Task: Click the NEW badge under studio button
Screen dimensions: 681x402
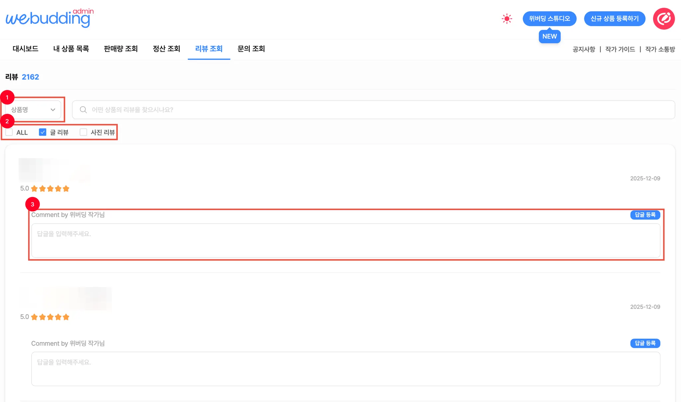Action: point(549,37)
